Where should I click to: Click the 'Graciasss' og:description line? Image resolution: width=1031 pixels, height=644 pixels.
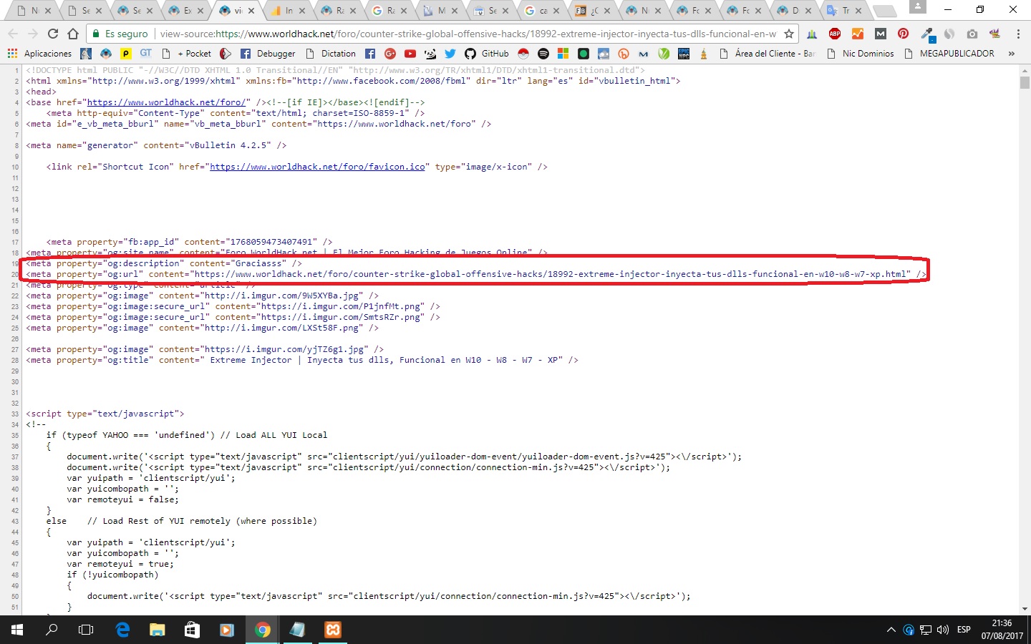point(164,263)
